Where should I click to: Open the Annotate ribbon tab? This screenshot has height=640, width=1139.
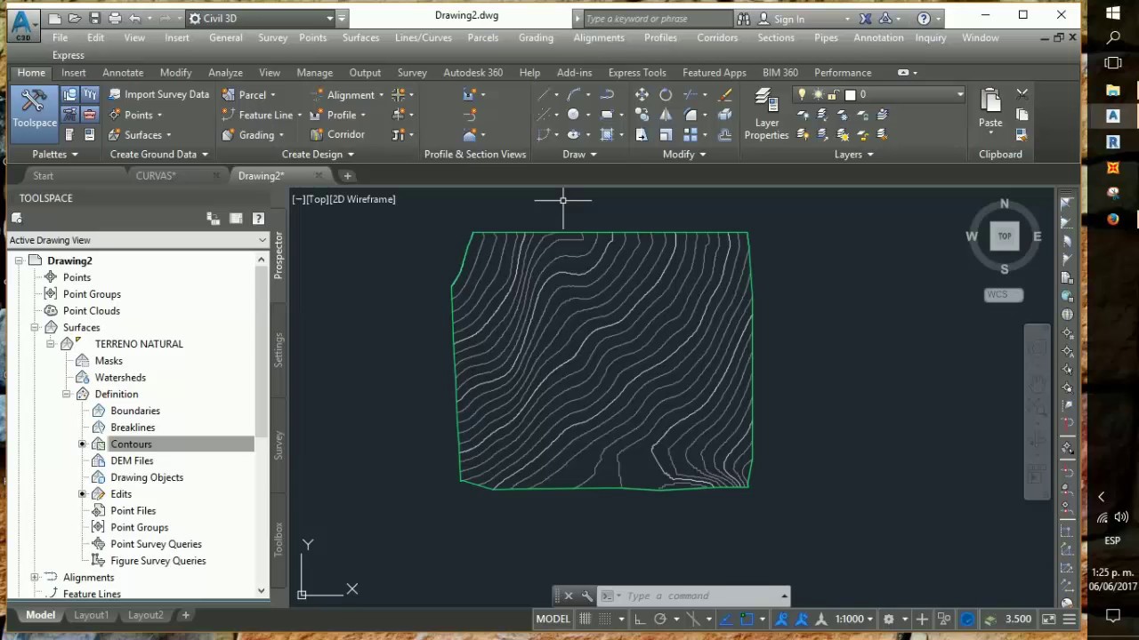pos(123,73)
